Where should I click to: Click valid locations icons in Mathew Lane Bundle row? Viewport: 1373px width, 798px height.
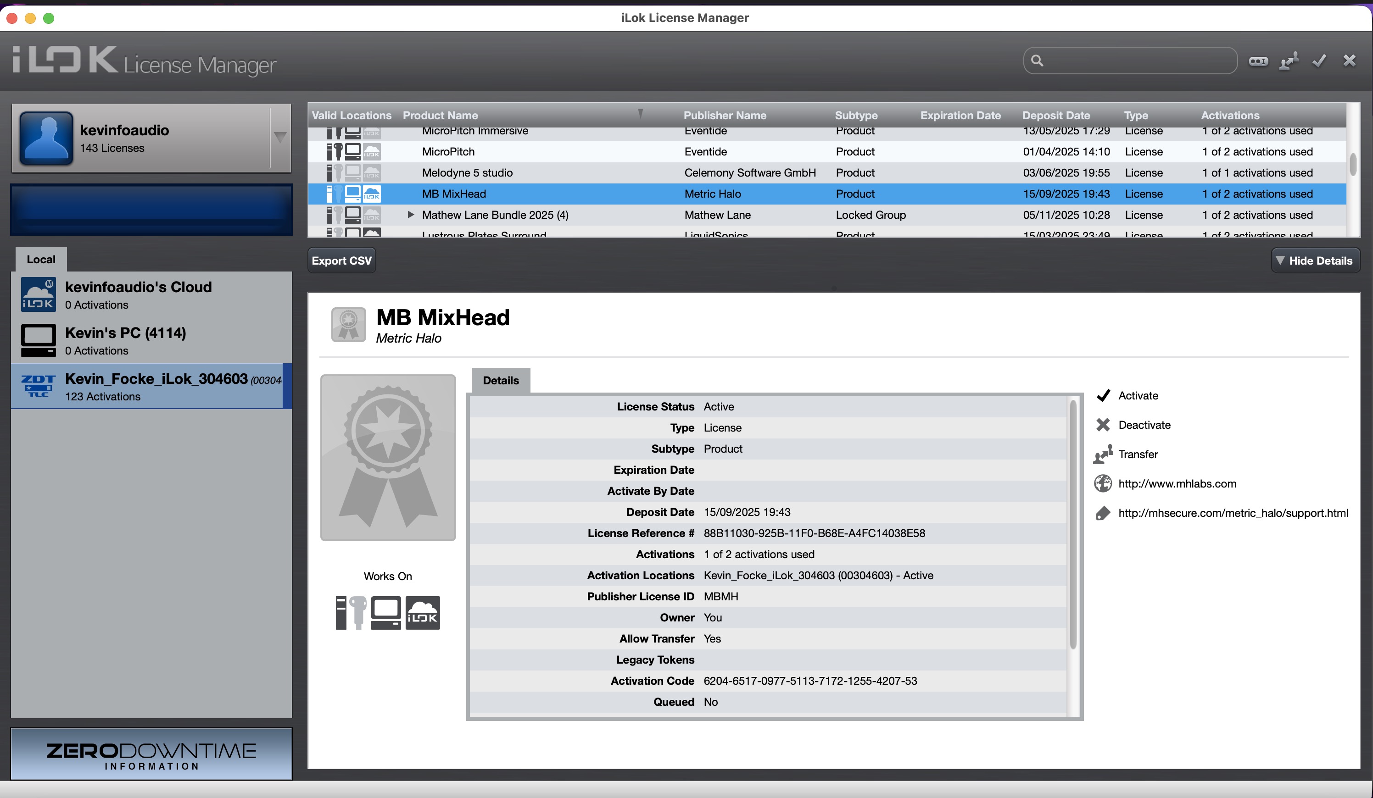tap(353, 215)
